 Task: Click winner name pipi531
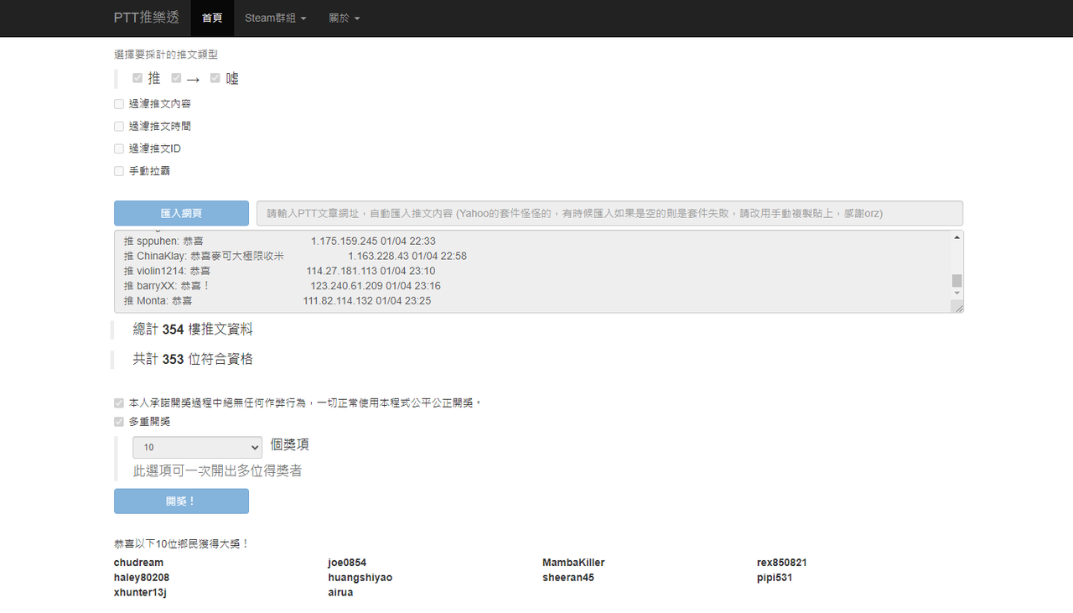[775, 578]
